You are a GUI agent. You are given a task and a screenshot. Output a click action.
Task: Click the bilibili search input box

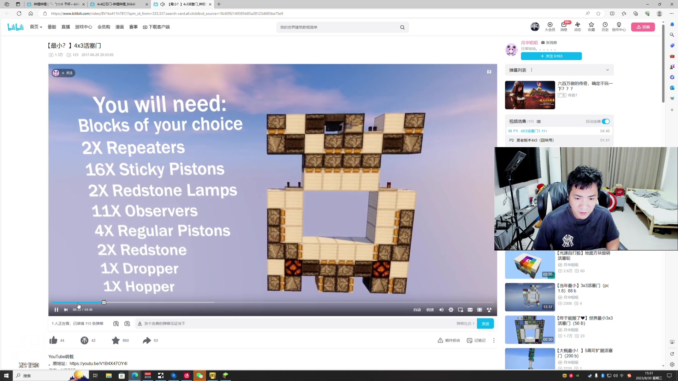coord(337,27)
